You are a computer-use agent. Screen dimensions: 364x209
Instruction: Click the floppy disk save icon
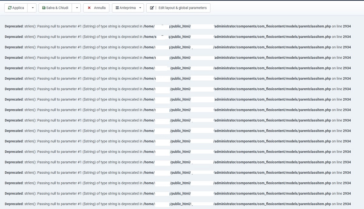point(44,8)
